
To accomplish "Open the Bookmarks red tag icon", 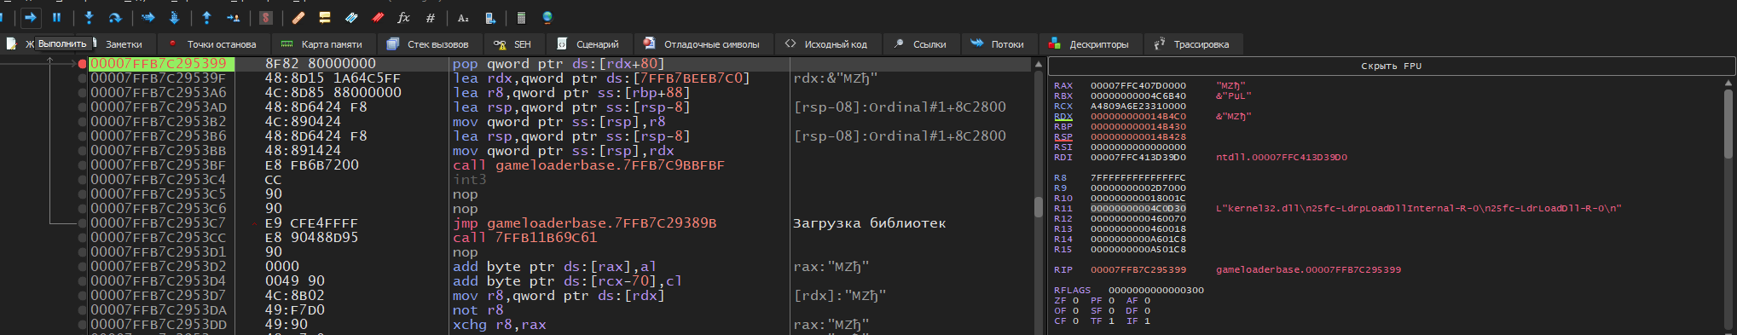I will pyautogui.click(x=378, y=17).
